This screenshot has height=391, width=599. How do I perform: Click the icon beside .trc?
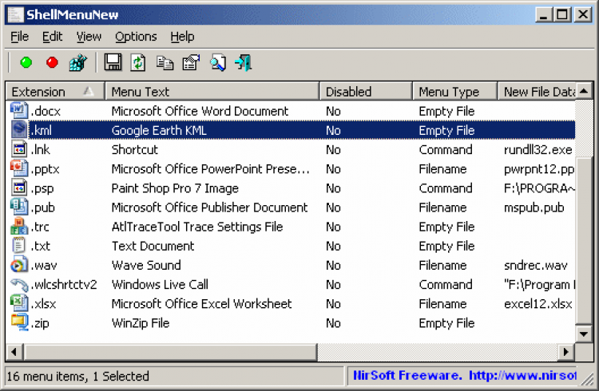pyautogui.click(x=18, y=227)
